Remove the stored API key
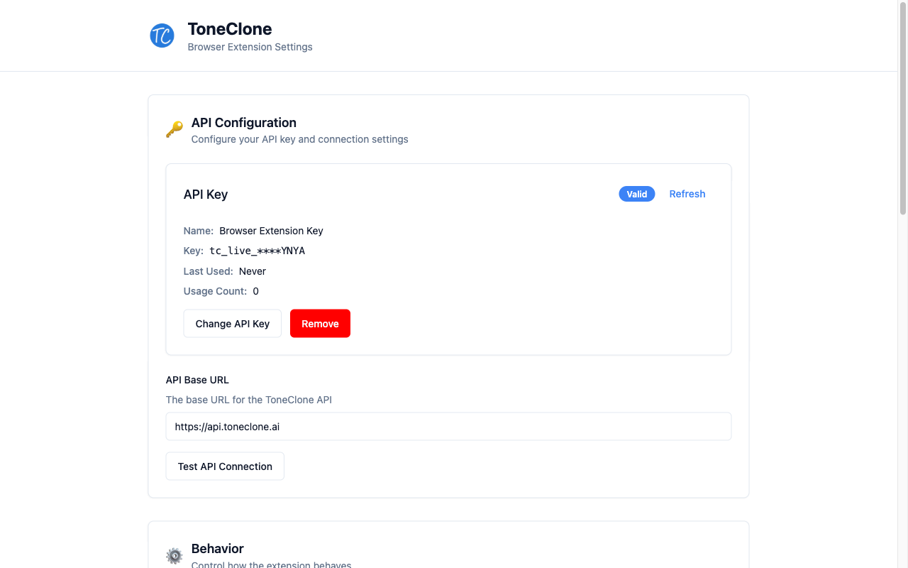908x568 pixels. [320, 323]
